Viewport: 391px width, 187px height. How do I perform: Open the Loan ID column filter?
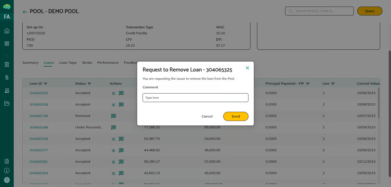coord(46,84)
